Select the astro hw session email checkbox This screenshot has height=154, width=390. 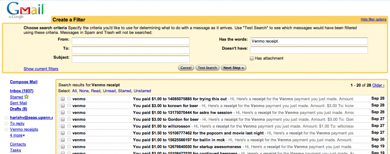(x=63, y=112)
